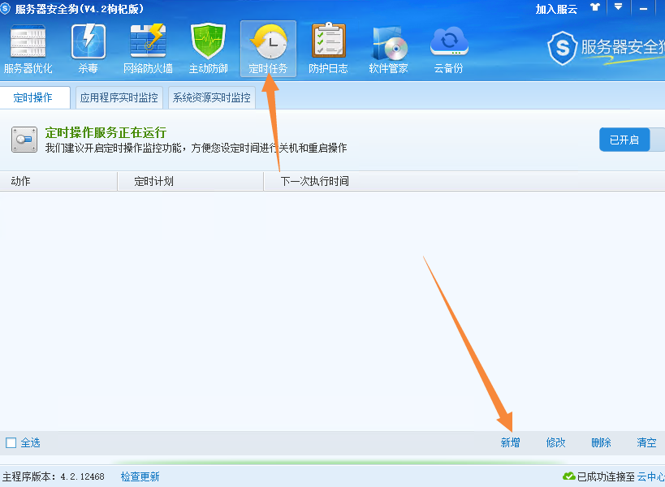Click 清空 to clear all tasks

(646, 442)
